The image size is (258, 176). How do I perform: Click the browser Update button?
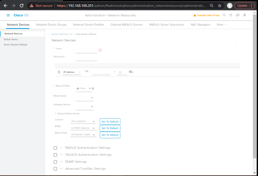click(x=244, y=6)
